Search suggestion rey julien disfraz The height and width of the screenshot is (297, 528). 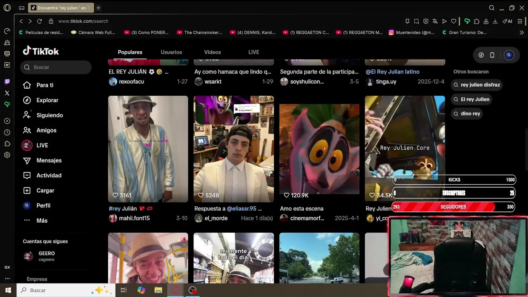[x=476, y=85]
